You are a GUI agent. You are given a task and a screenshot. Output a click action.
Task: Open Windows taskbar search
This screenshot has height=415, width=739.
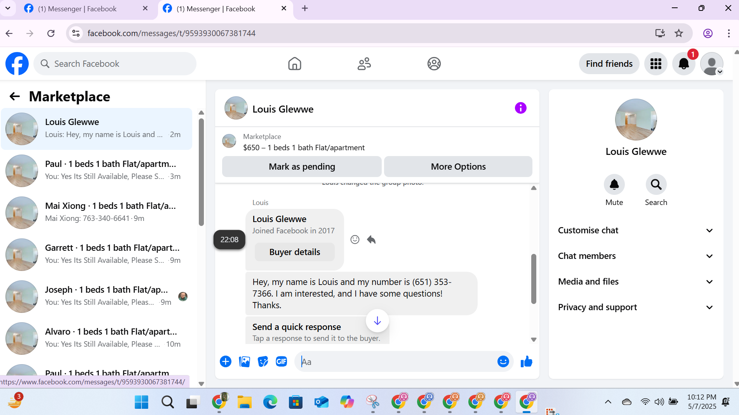[x=167, y=402]
